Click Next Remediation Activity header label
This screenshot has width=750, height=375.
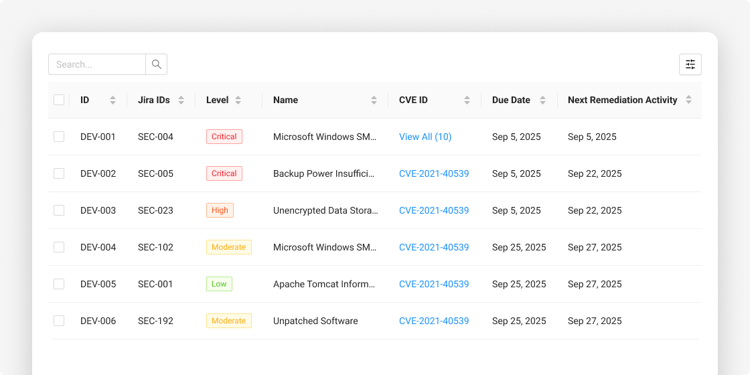[623, 100]
